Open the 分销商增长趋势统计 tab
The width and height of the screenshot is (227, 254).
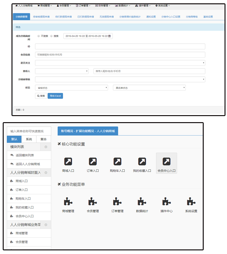(130, 17)
